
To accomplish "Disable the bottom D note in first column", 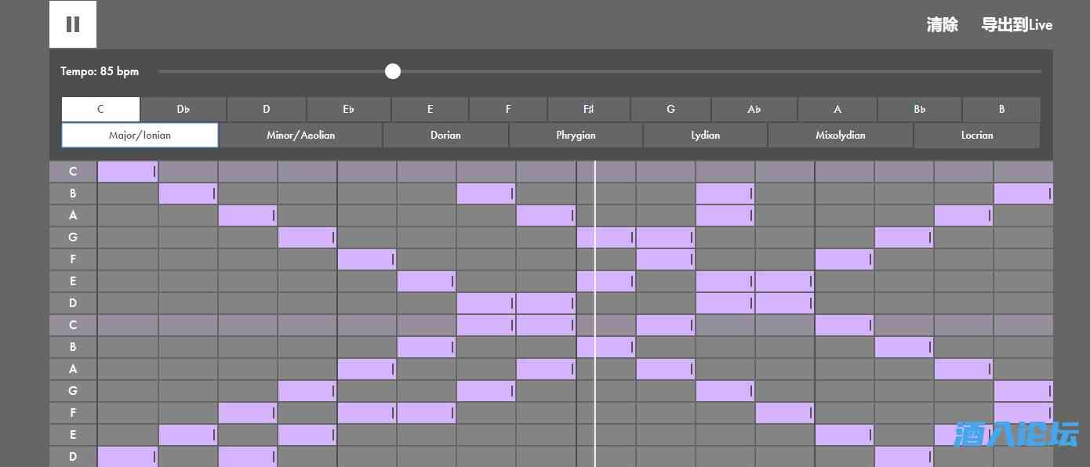I will 127,456.
